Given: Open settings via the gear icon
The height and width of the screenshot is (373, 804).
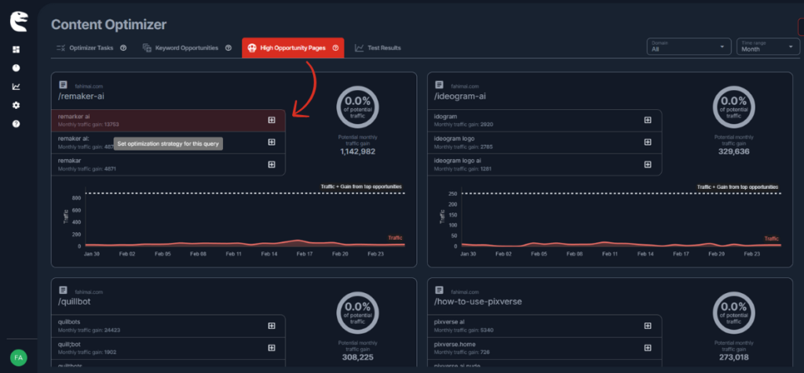Looking at the screenshot, I should pos(16,105).
